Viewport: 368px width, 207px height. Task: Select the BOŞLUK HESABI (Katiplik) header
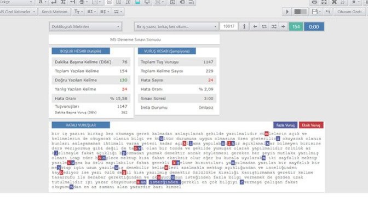point(81,51)
